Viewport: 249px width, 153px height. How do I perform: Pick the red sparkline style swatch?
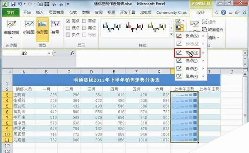pos(134,27)
